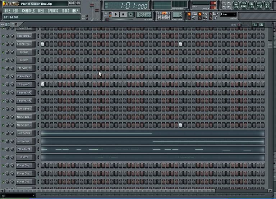276x199 pixels.
Task: Click the open project folder icon
Action: pos(224,3)
